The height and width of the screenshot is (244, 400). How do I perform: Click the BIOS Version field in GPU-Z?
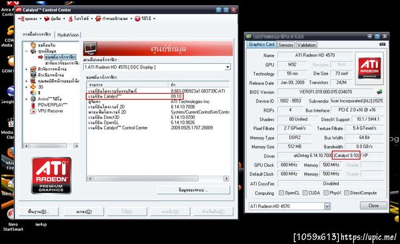point(325,92)
